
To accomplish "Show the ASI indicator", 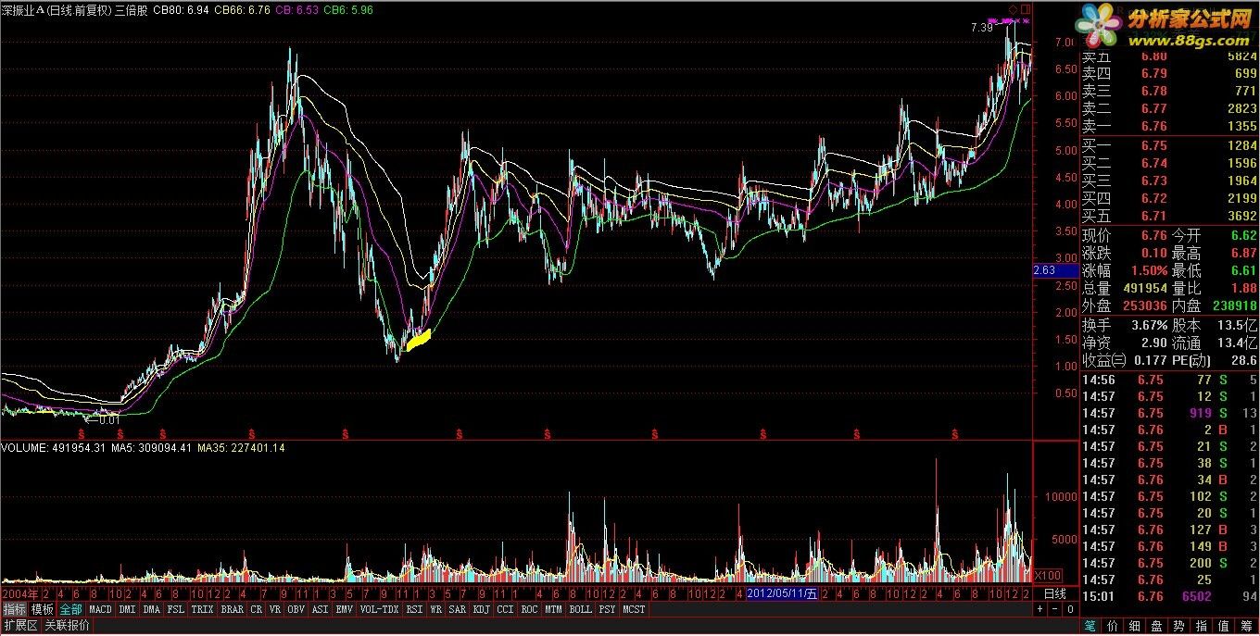I will [320, 609].
